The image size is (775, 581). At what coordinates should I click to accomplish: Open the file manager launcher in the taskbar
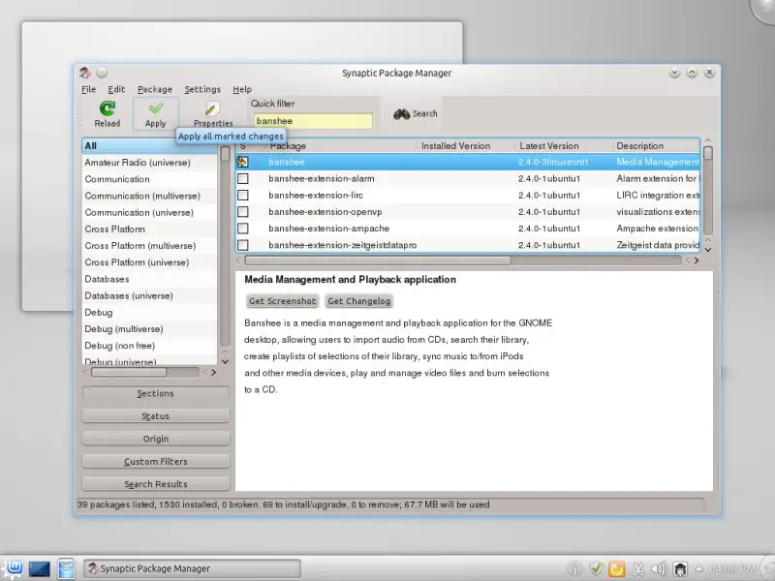[66, 568]
